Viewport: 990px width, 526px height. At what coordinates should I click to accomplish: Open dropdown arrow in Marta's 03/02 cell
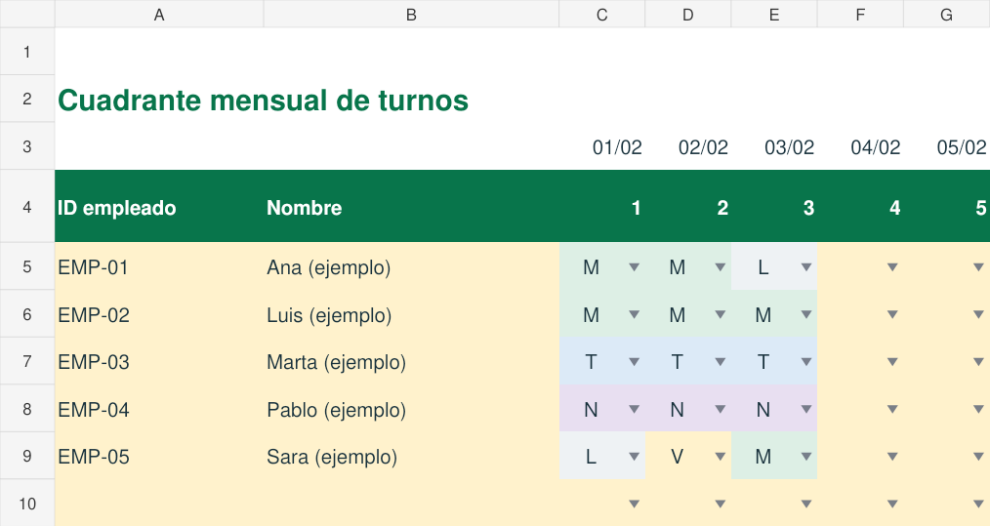806,362
